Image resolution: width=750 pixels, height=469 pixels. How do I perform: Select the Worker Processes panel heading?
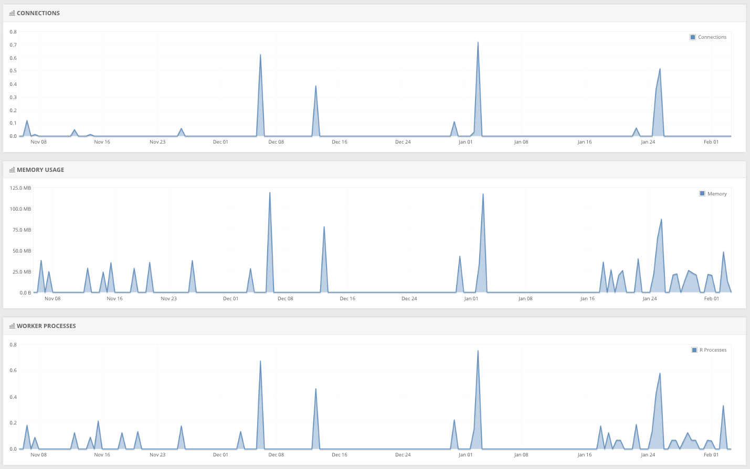tap(46, 326)
